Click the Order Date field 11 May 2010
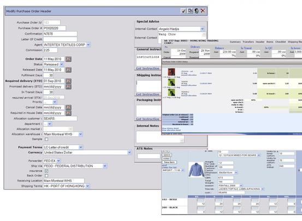Screen dimensions: 302x221 coord(54,59)
